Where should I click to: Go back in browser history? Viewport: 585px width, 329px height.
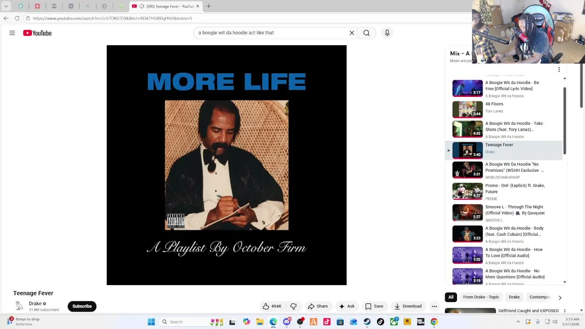pos(6,18)
